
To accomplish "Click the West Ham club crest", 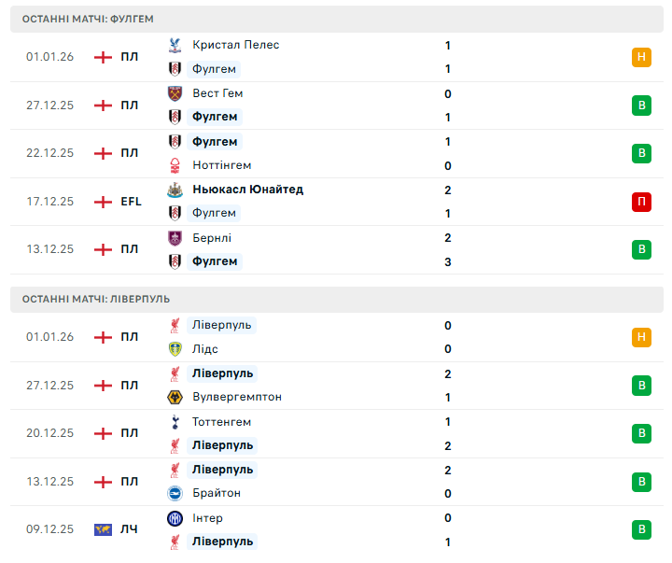I will pyautogui.click(x=174, y=93).
